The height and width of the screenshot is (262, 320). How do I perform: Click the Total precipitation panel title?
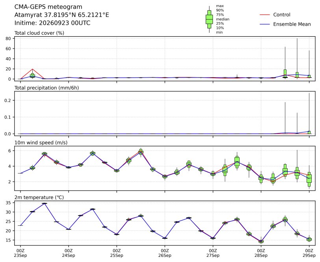47,88
